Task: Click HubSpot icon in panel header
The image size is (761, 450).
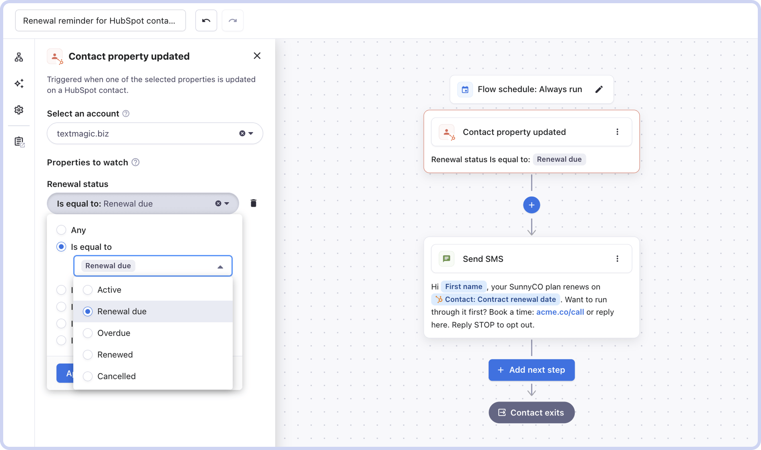Action: tap(55, 56)
